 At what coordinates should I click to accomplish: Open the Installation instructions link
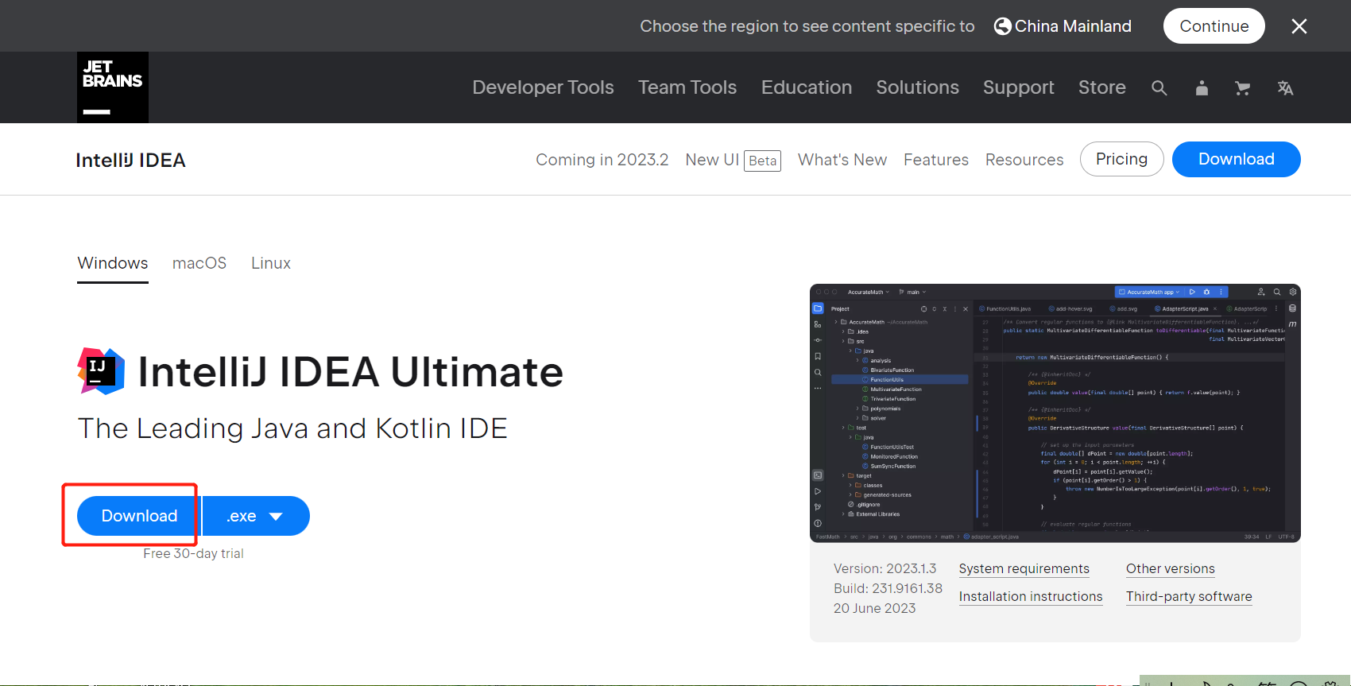pos(1031,597)
